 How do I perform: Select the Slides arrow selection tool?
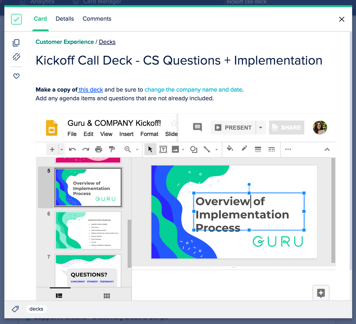click(150, 149)
